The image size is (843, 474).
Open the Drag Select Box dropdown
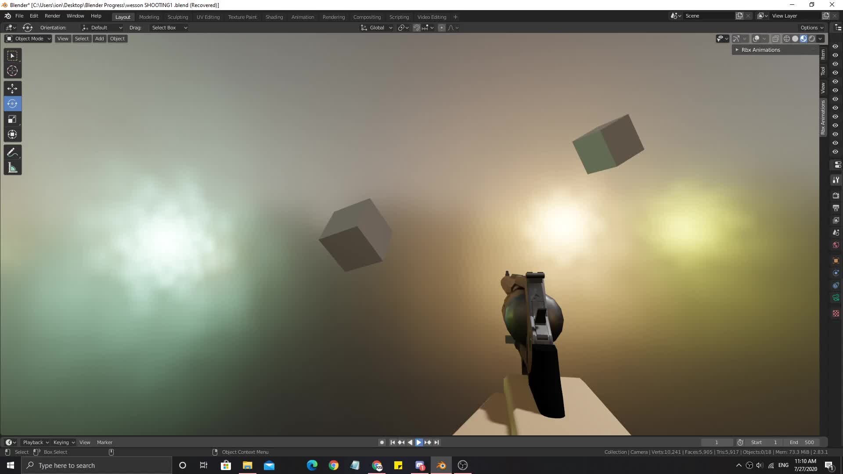tap(169, 27)
